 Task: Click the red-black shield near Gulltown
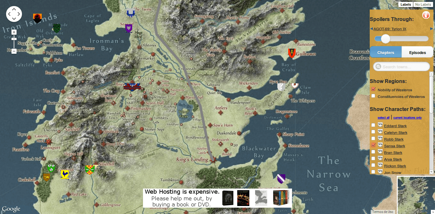pos(291,53)
